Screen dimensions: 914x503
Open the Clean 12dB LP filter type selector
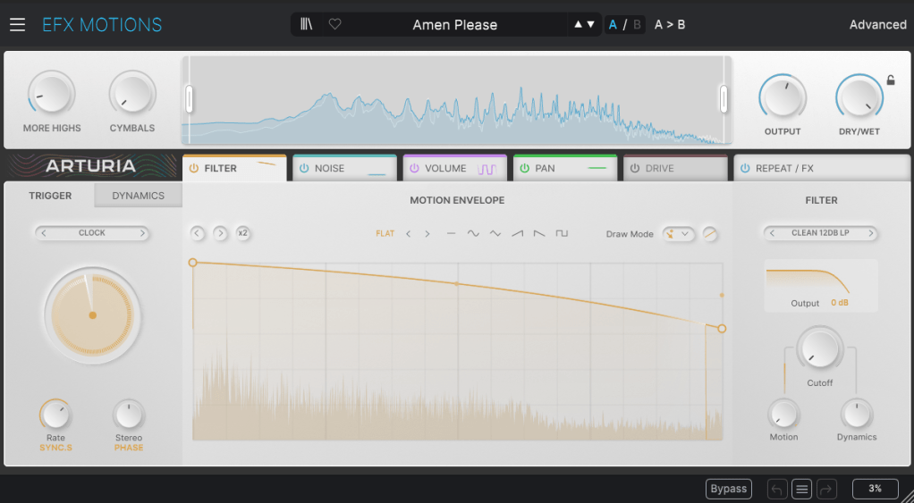820,233
